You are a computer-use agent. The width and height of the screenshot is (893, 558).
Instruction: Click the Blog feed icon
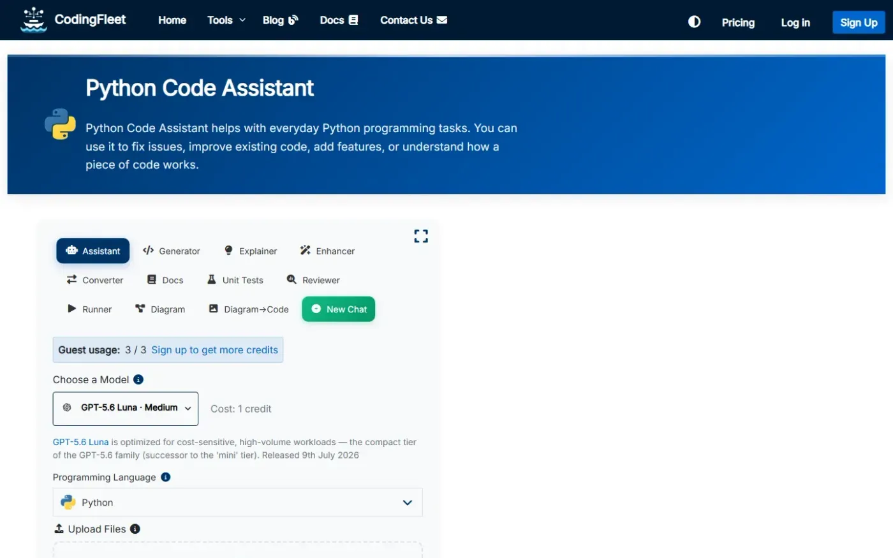point(293,20)
